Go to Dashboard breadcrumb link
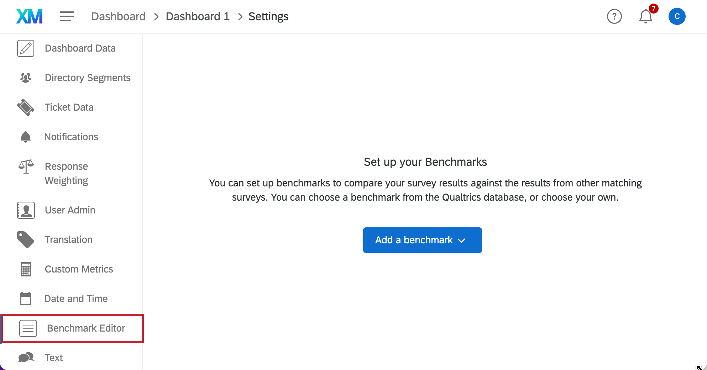Image resolution: width=707 pixels, height=370 pixels. [118, 16]
